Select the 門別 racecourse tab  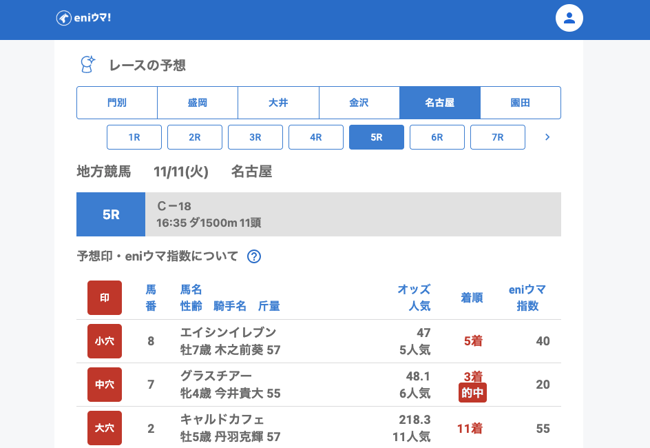pos(117,103)
